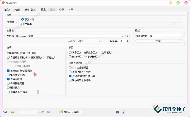Open the Twitter link icon
The image size is (190, 117).
click(124, 112)
